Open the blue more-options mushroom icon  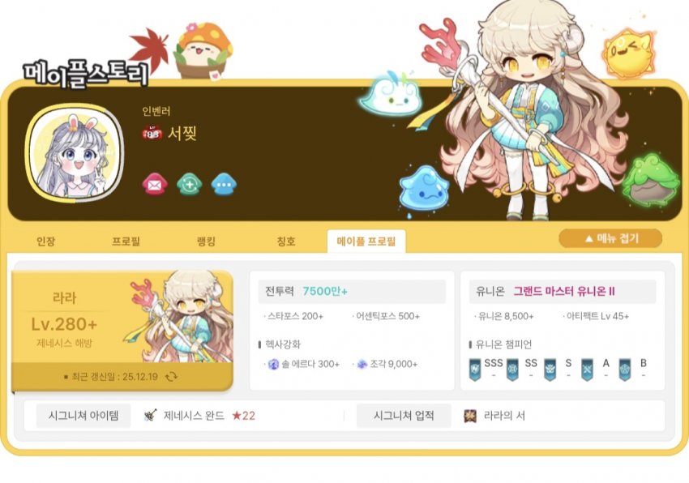224,184
